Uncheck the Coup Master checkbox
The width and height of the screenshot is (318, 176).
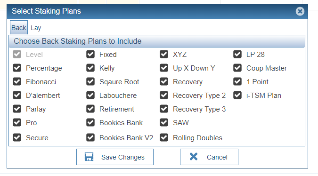click(x=237, y=68)
